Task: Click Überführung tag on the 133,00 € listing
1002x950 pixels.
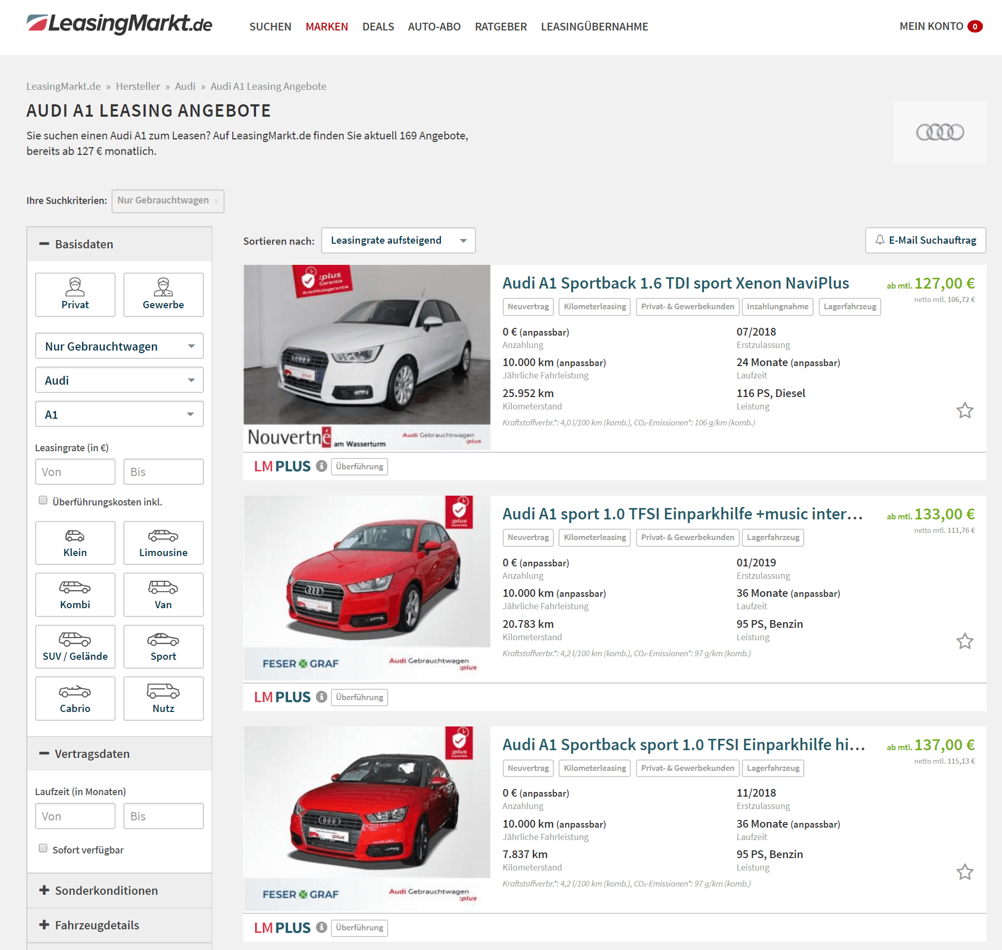Action: pyautogui.click(x=359, y=697)
